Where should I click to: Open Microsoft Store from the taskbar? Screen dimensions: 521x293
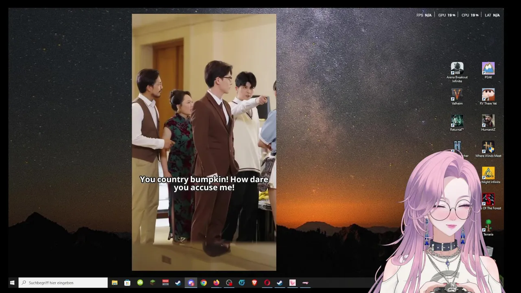click(127, 282)
